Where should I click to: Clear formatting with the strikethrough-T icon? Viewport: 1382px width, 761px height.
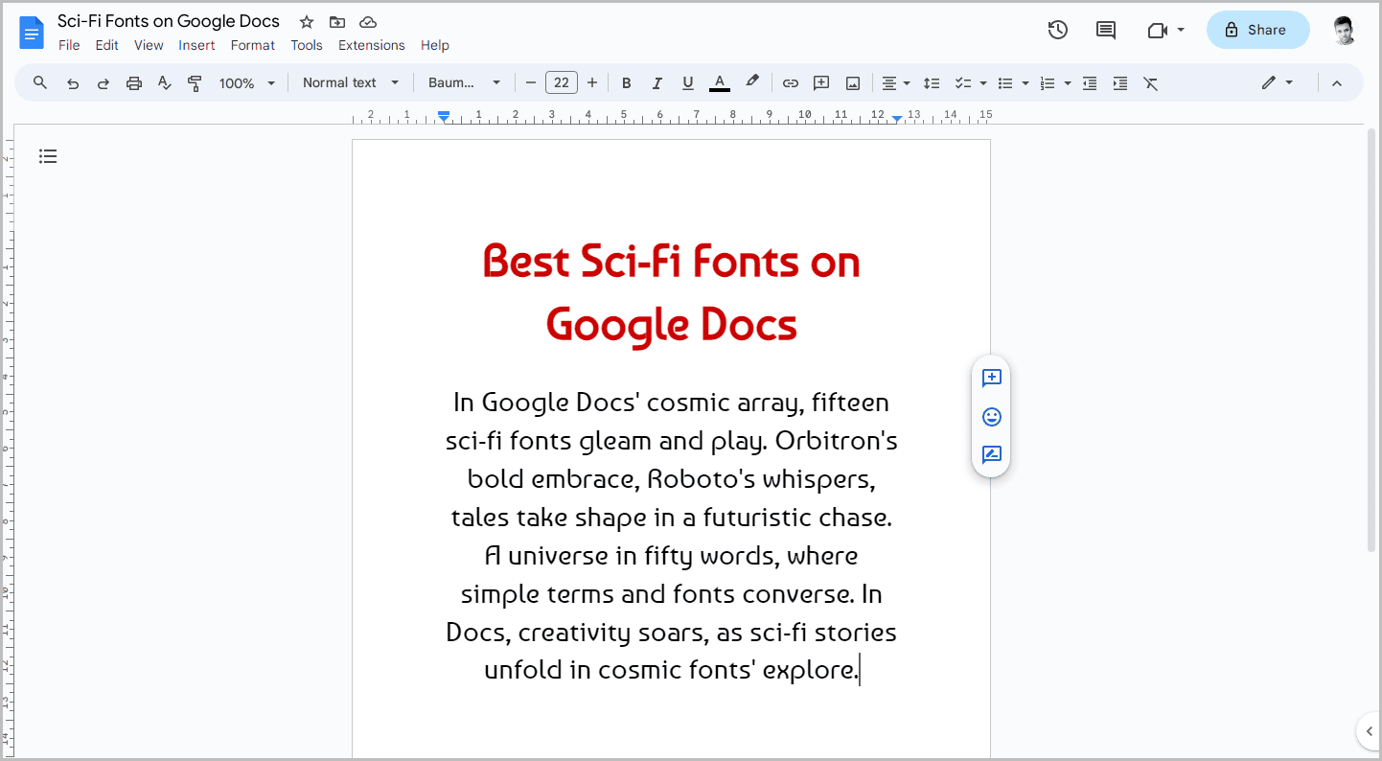click(1150, 82)
